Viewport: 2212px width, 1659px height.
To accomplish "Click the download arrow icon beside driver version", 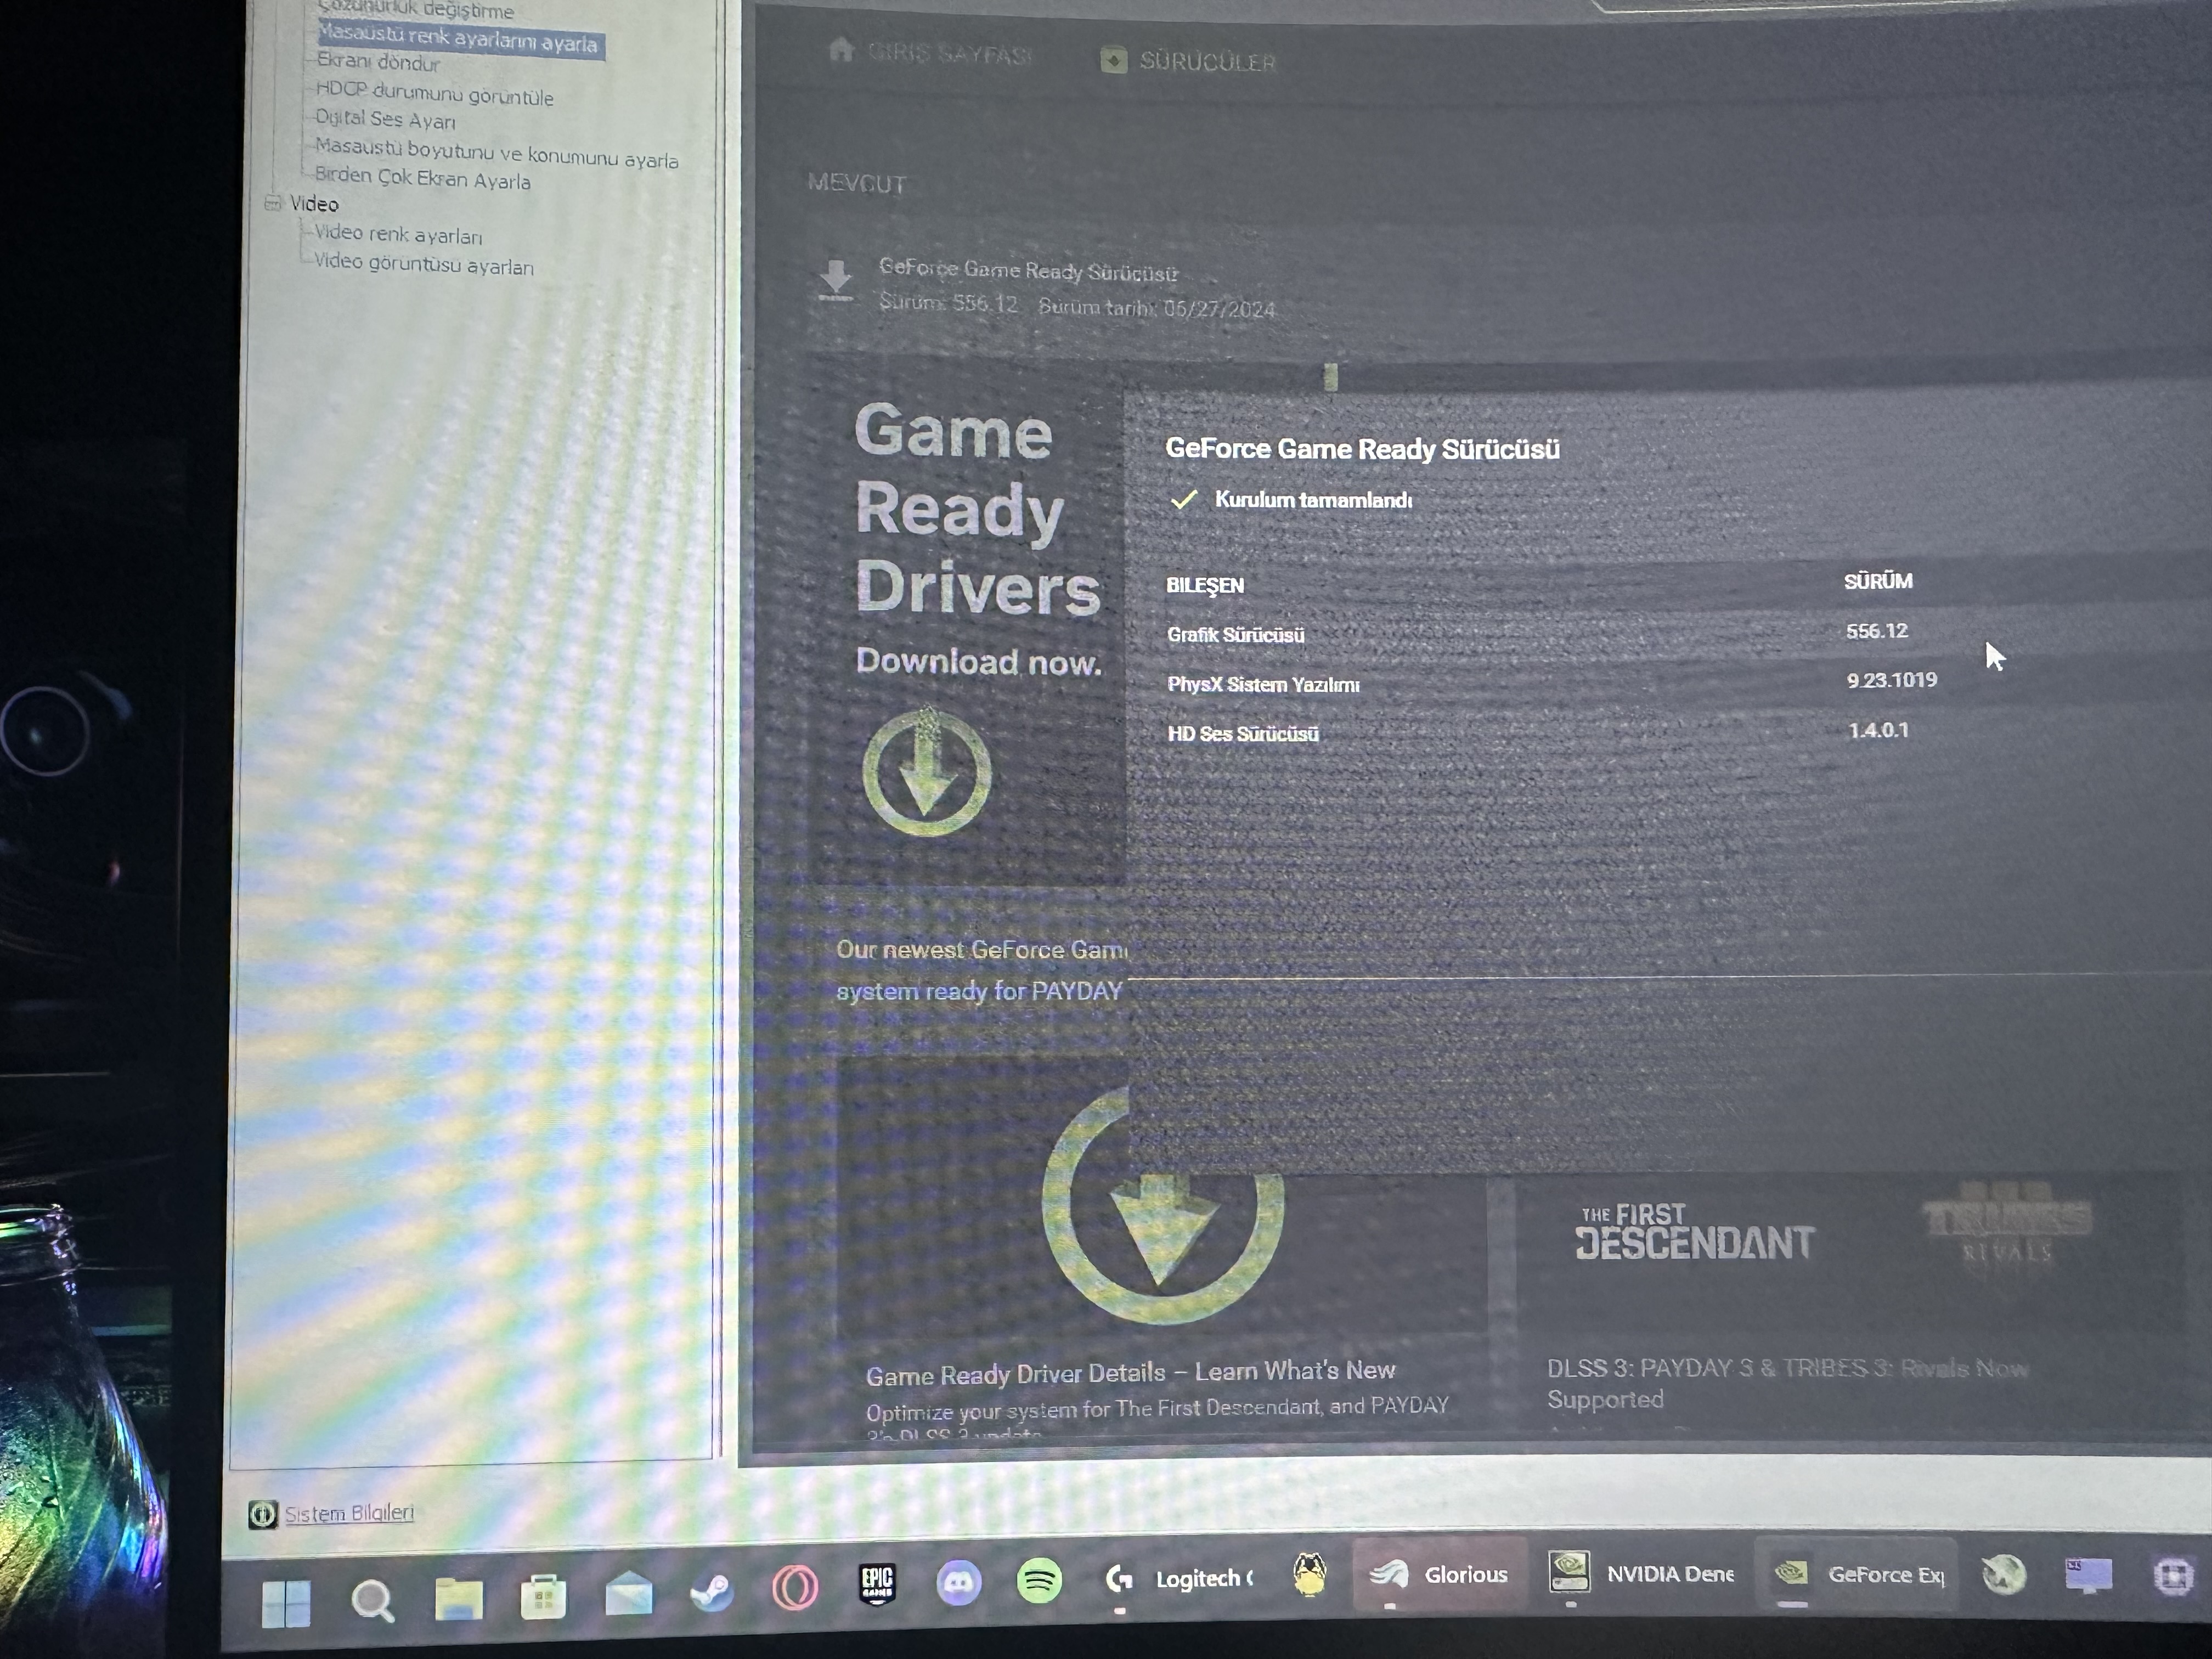I will coord(835,279).
